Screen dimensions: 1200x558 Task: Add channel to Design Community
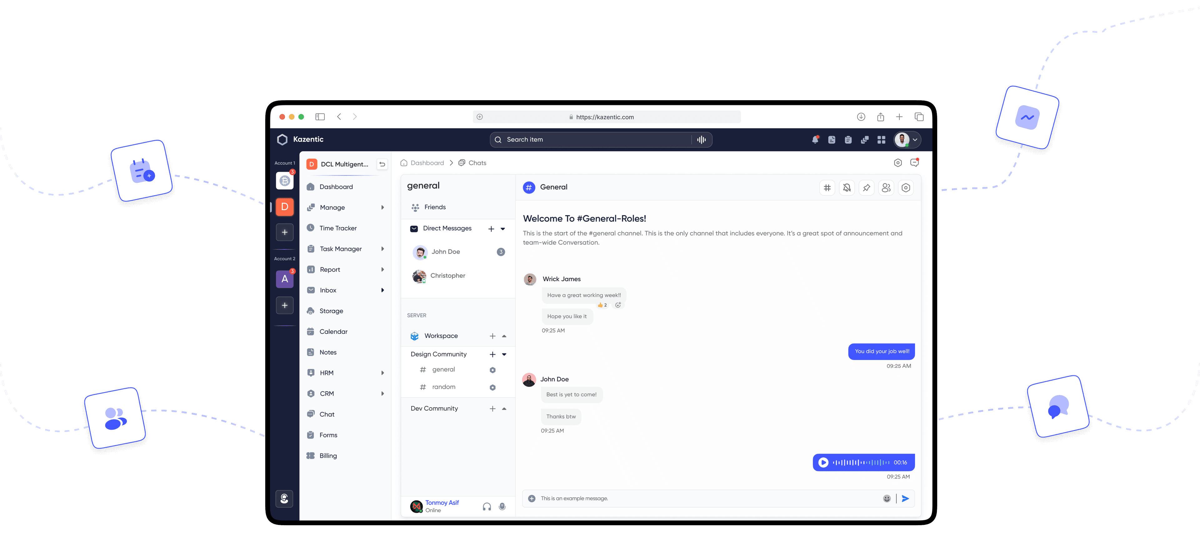[x=492, y=354]
